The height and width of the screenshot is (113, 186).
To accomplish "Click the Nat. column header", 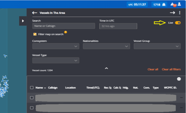I will tap(136, 88).
